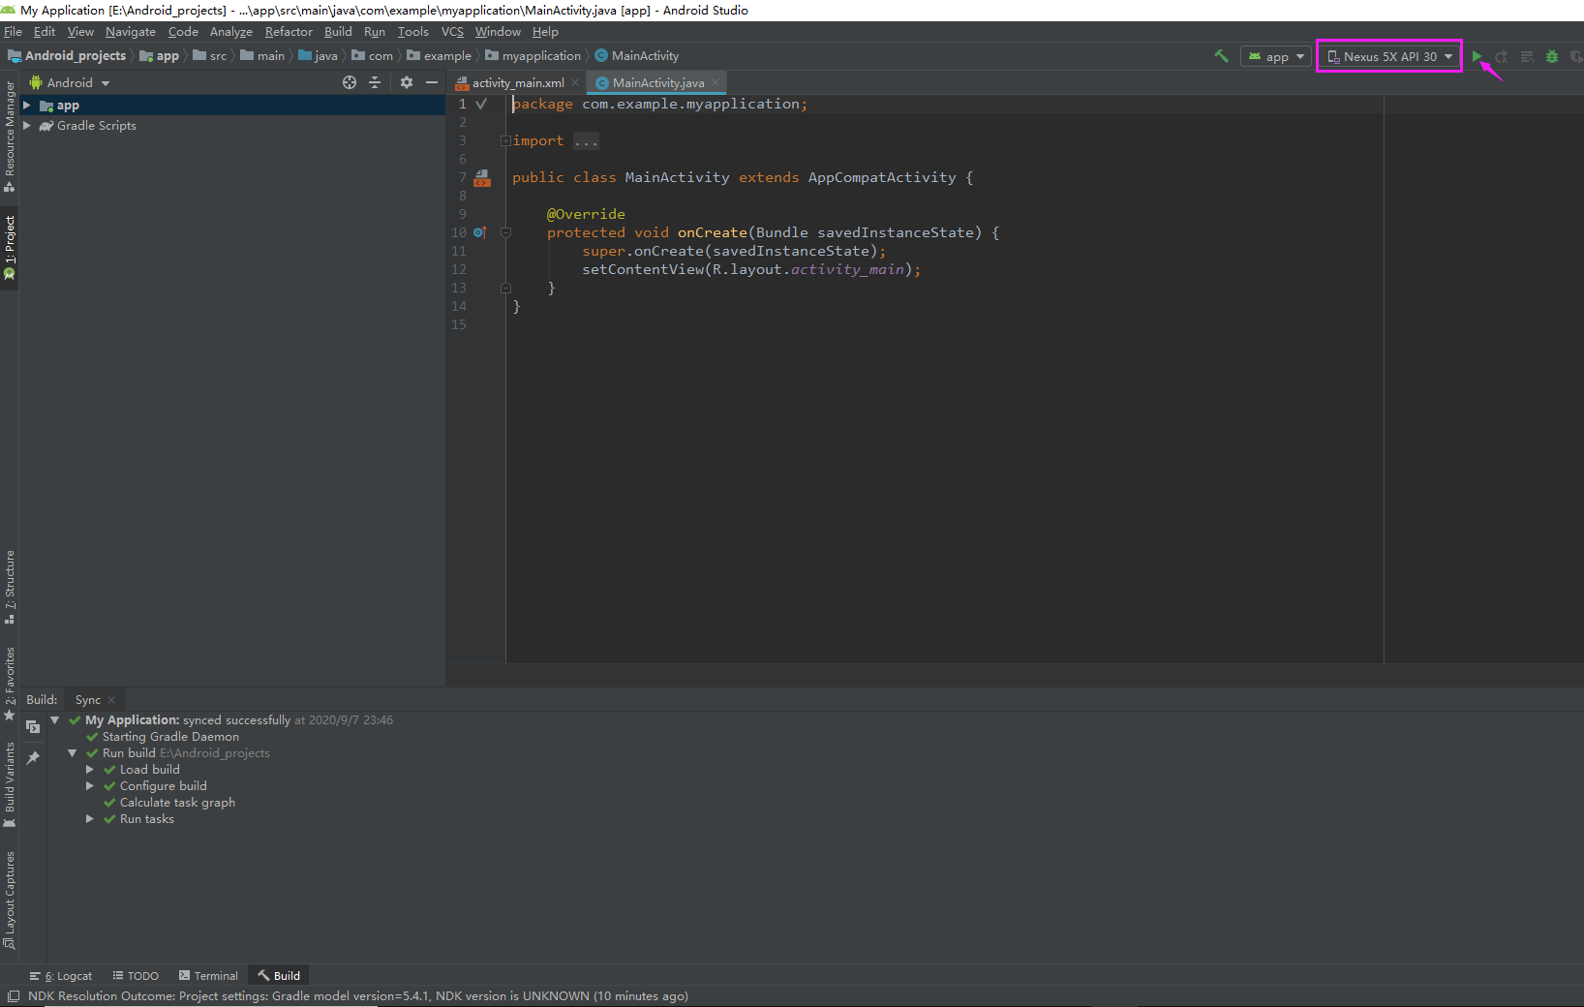Toggle the Layout Captures side panel
The height and width of the screenshot is (1007, 1584).
tap(10, 900)
